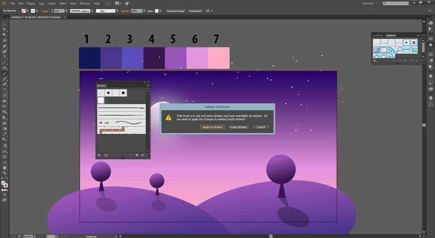The height and width of the screenshot is (238, 435).
Task: Click Leave Strokes button
Action: point(238,127)
